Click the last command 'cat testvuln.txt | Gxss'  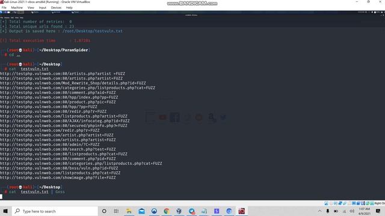pos(37,192)
